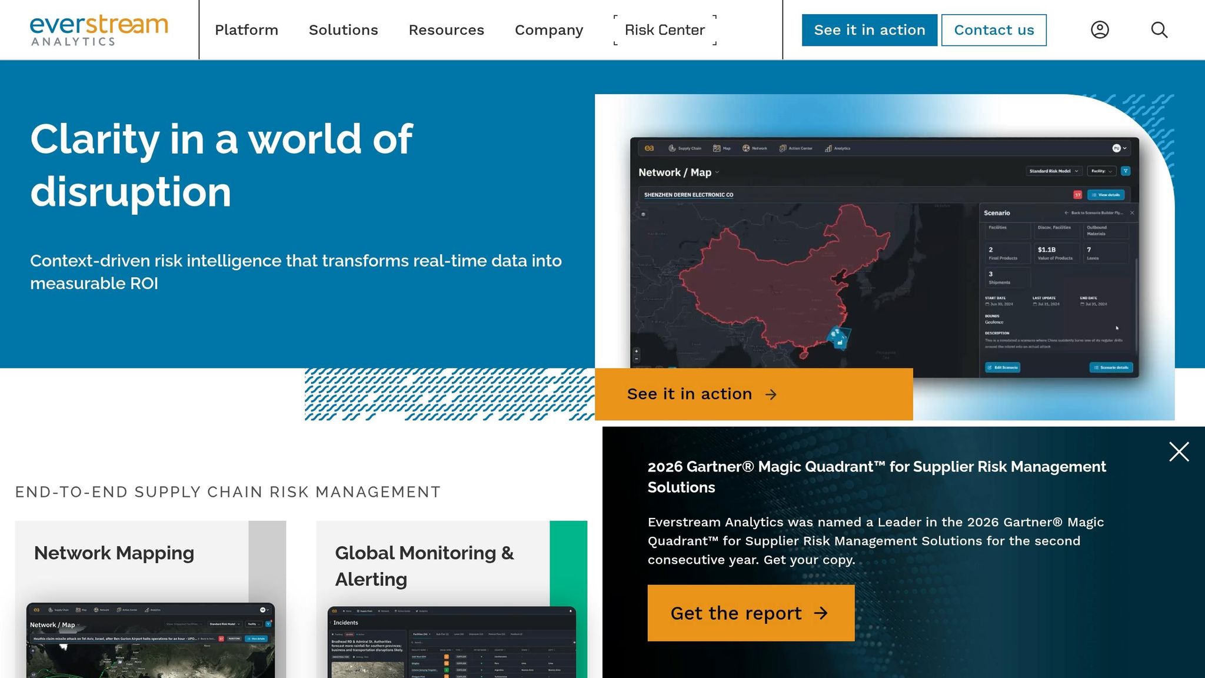Click the 2026 Gartner Magic Quadrant headline
The height and width of the screenshot is (678, 1205).
pos(877,477)
